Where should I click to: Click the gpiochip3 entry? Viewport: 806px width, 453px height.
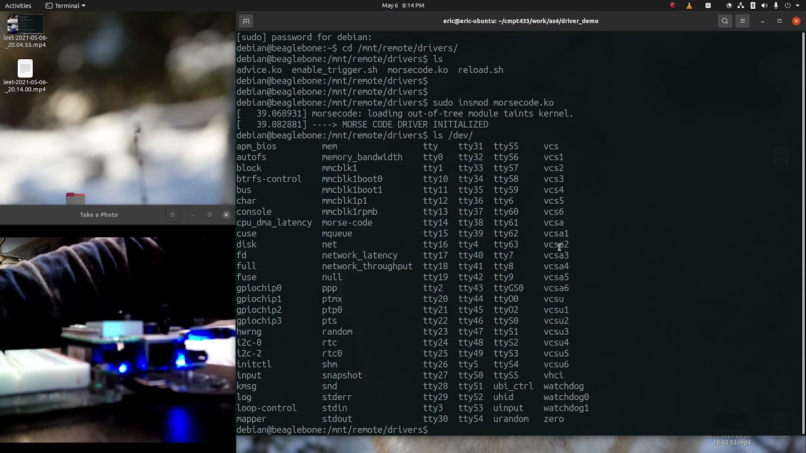[x=259, y=321]
